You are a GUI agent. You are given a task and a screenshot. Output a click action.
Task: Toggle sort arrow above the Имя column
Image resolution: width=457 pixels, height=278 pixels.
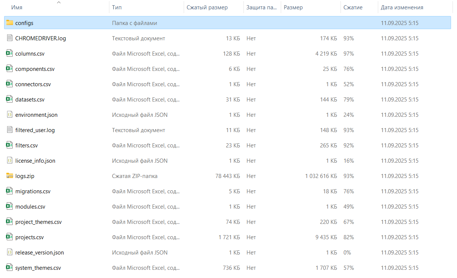point(59,3)
